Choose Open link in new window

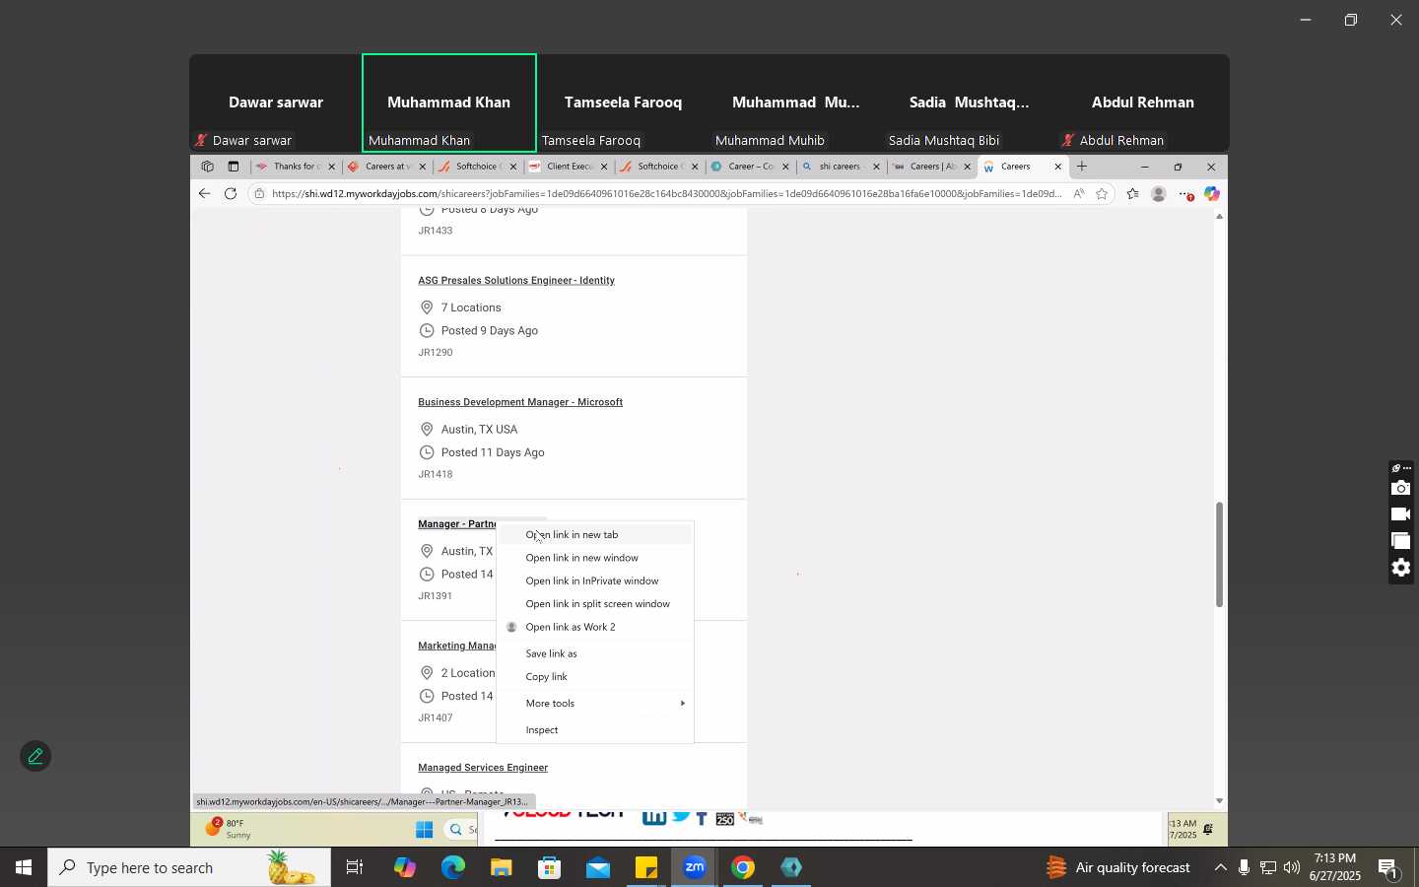coord(595,558)
